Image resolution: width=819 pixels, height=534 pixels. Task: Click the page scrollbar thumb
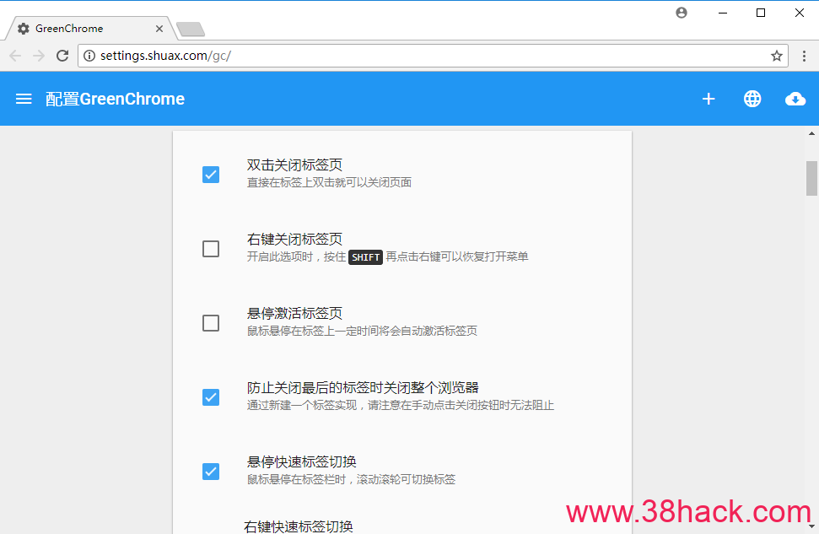(811, 177)
